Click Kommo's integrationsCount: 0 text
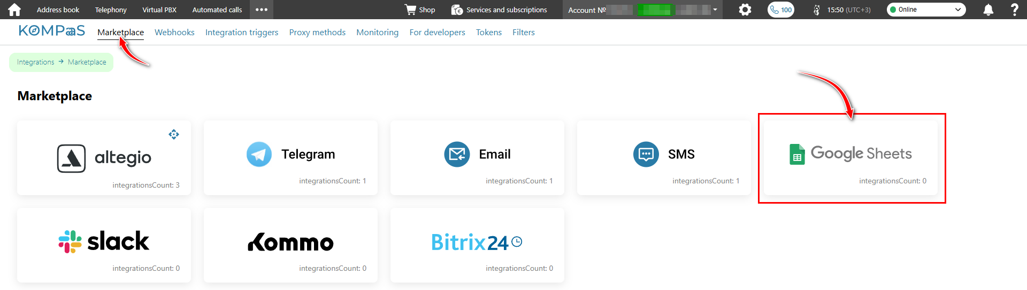The width and height of the screenshot is (1027, 290). (x=333, y=268)
